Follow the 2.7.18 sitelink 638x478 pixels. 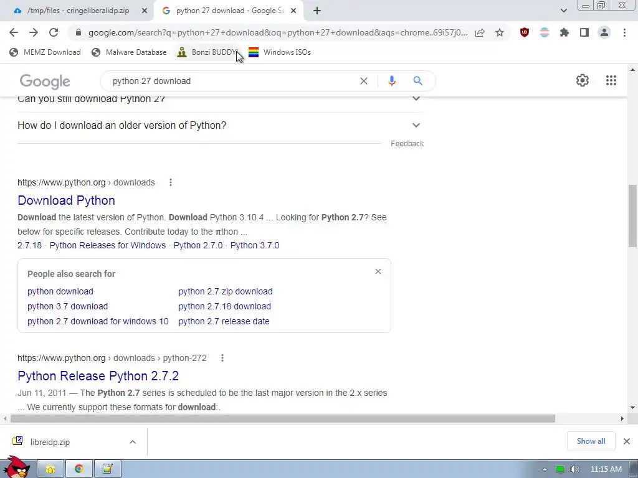click(x=30, y=245)
